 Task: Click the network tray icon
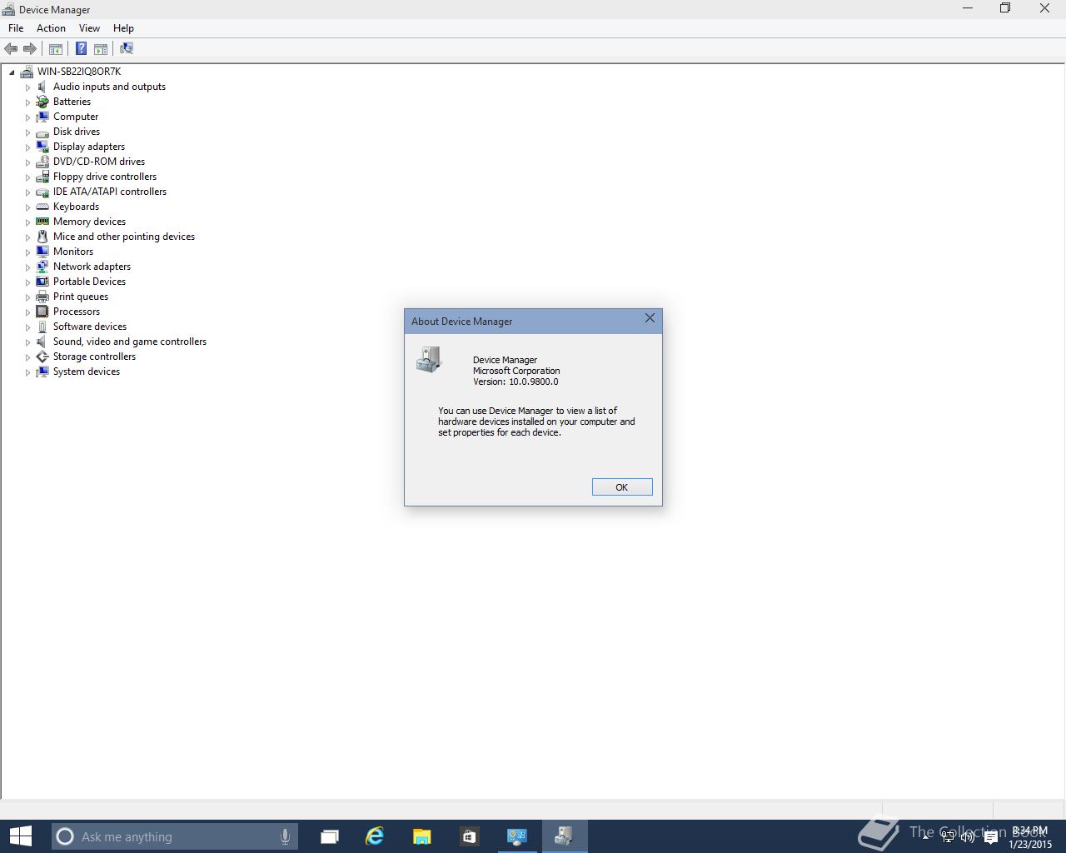click(x=948, y=838)
